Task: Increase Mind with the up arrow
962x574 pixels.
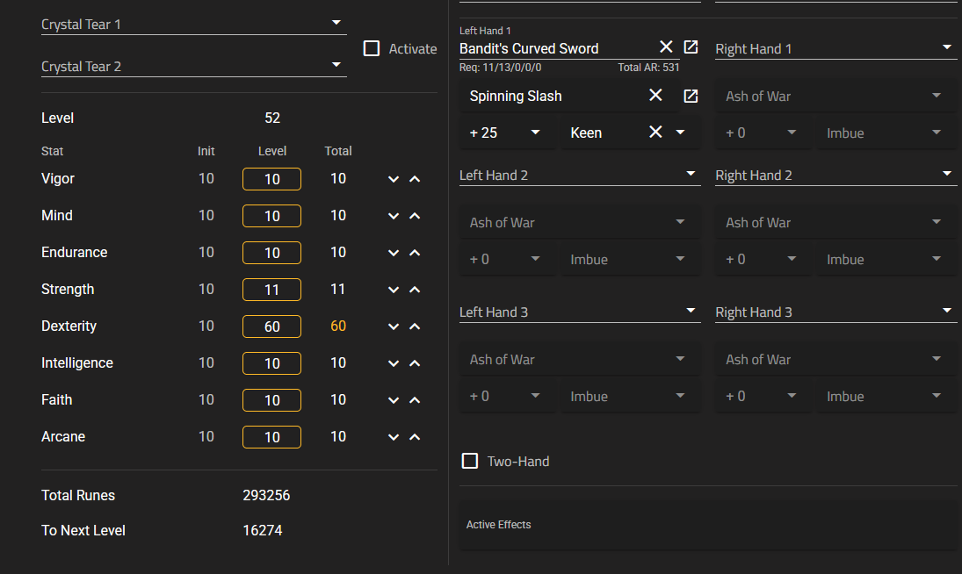Action: pos(415,216)
